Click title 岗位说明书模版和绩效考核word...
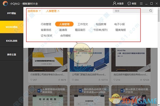160x106 pixels. click(x=130, y=75)
